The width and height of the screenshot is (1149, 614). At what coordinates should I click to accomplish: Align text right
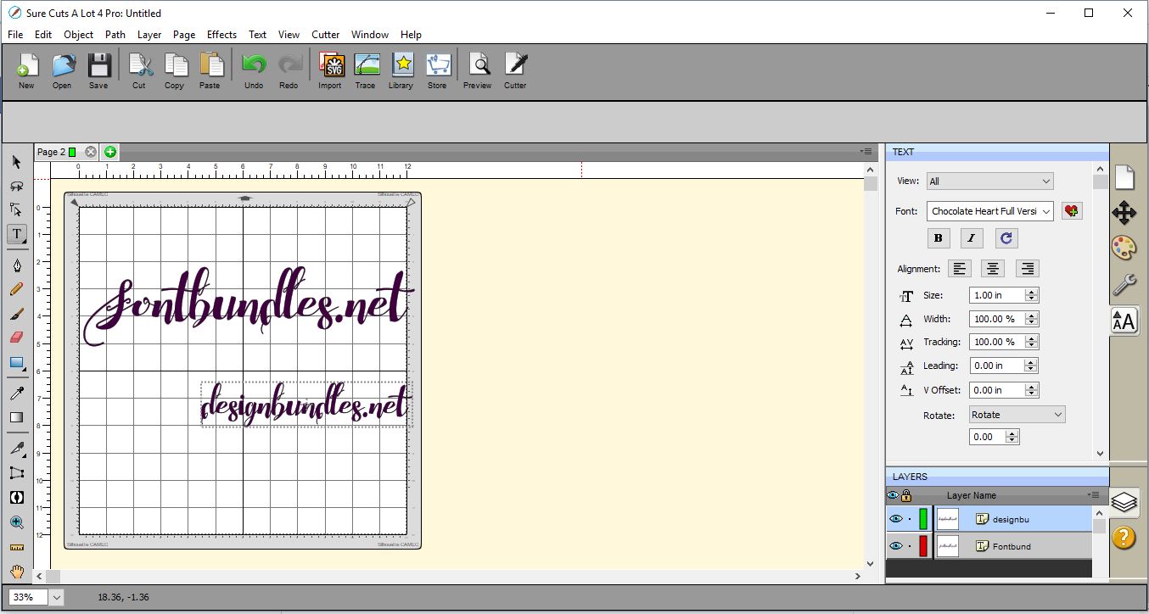(1028, 269)
